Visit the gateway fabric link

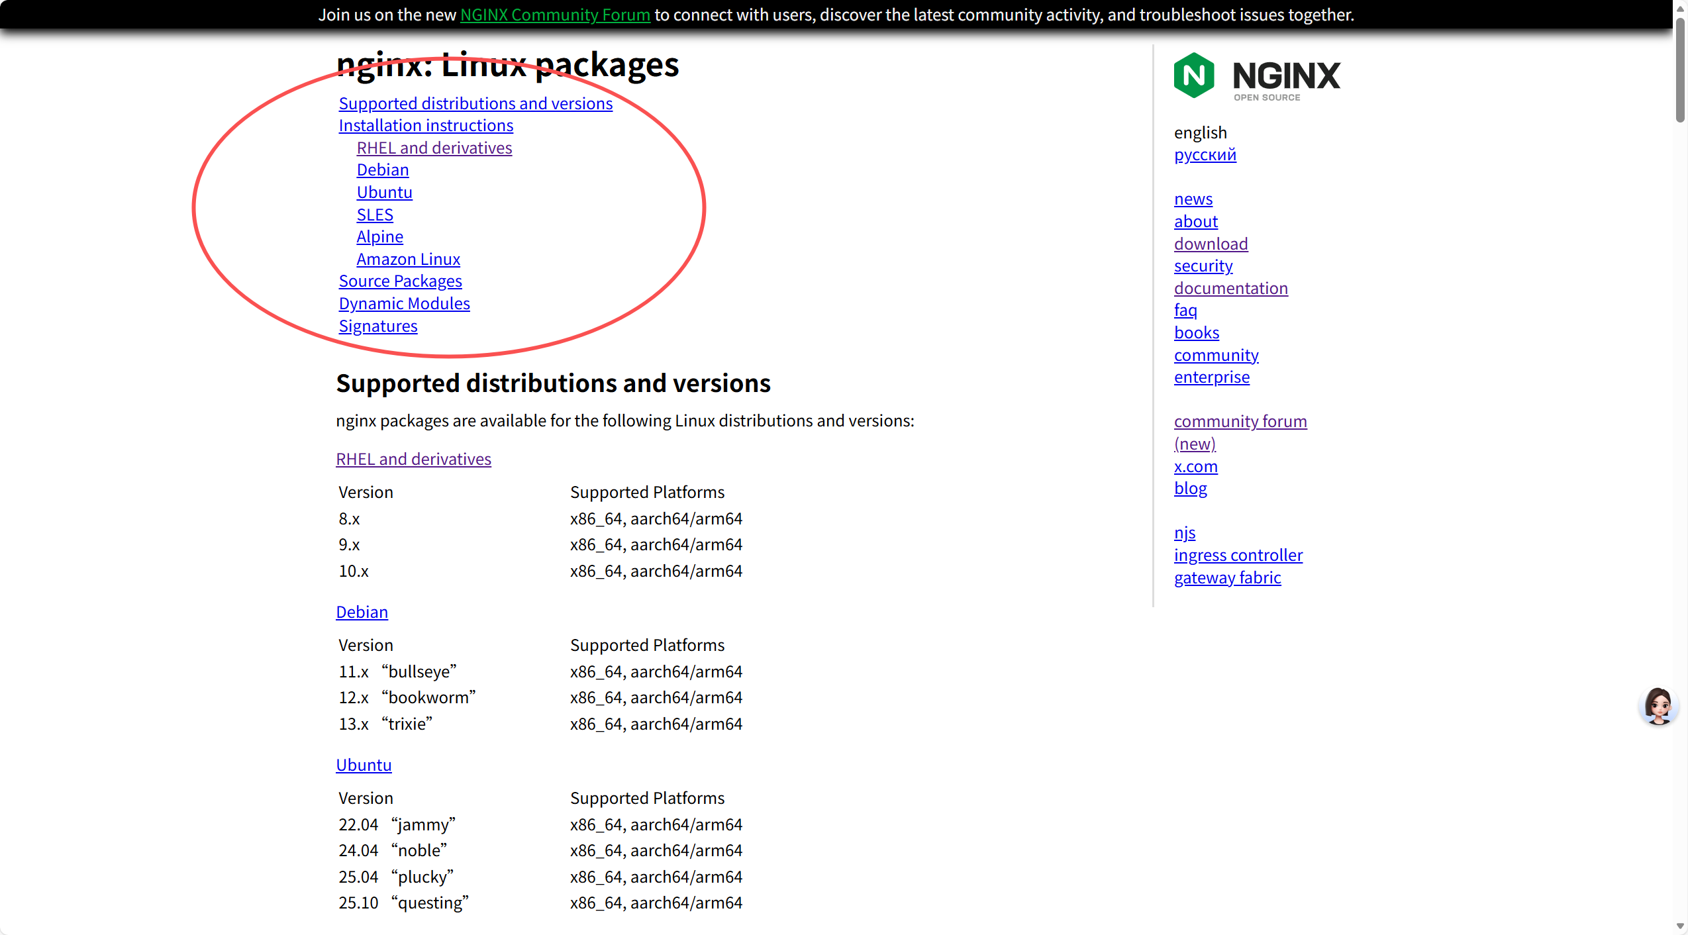[x=1227, y=577]
